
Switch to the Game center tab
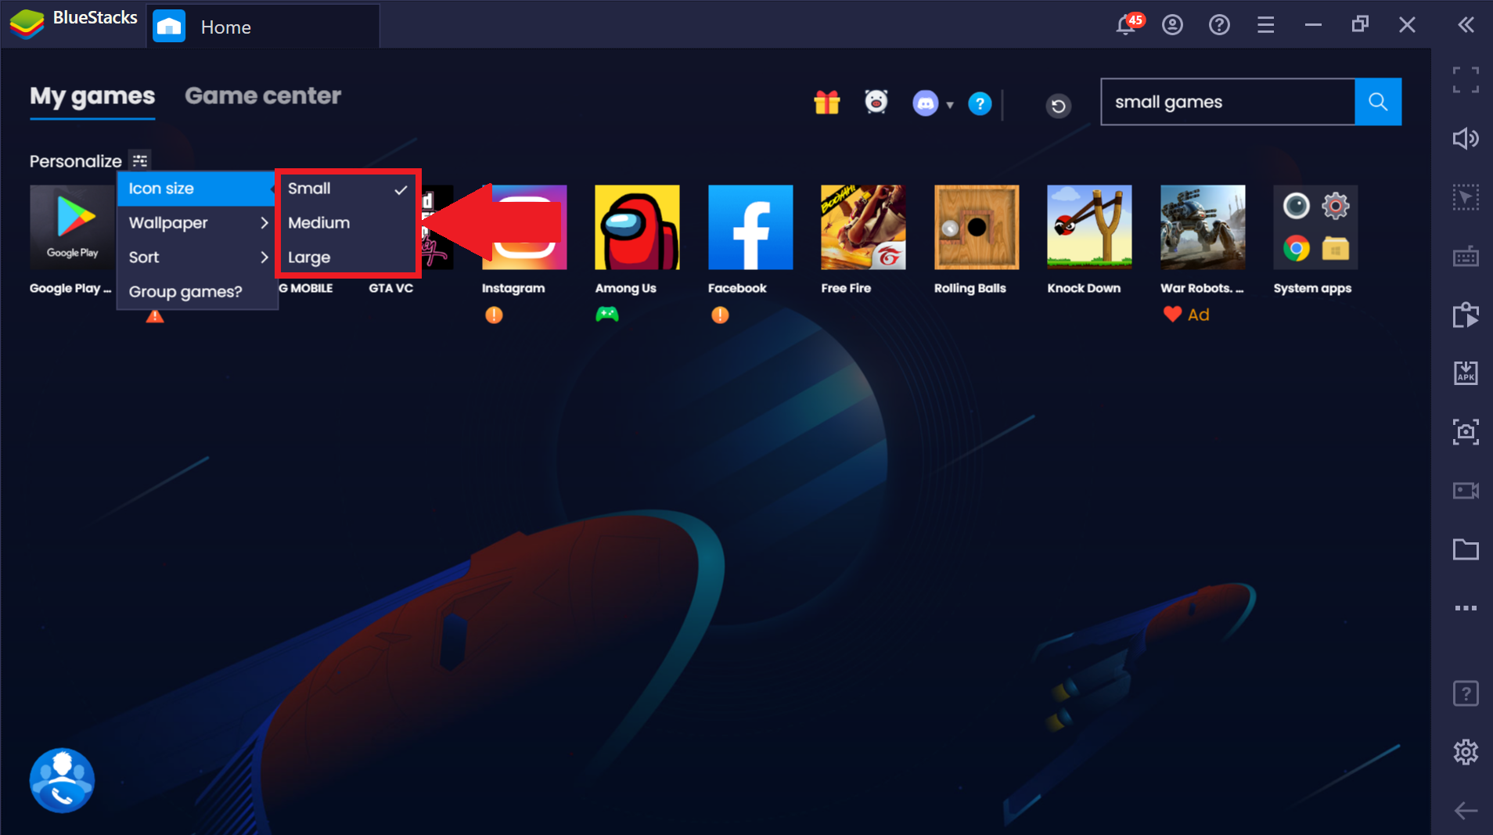263,95
